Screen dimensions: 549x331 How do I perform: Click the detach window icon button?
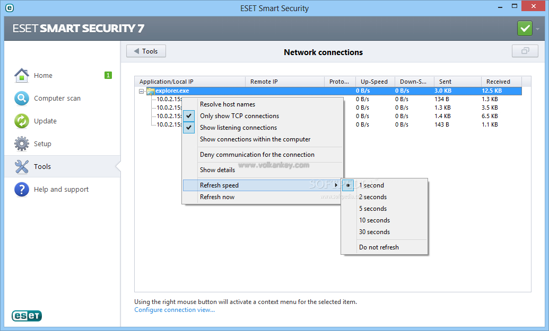click(525, 51)
